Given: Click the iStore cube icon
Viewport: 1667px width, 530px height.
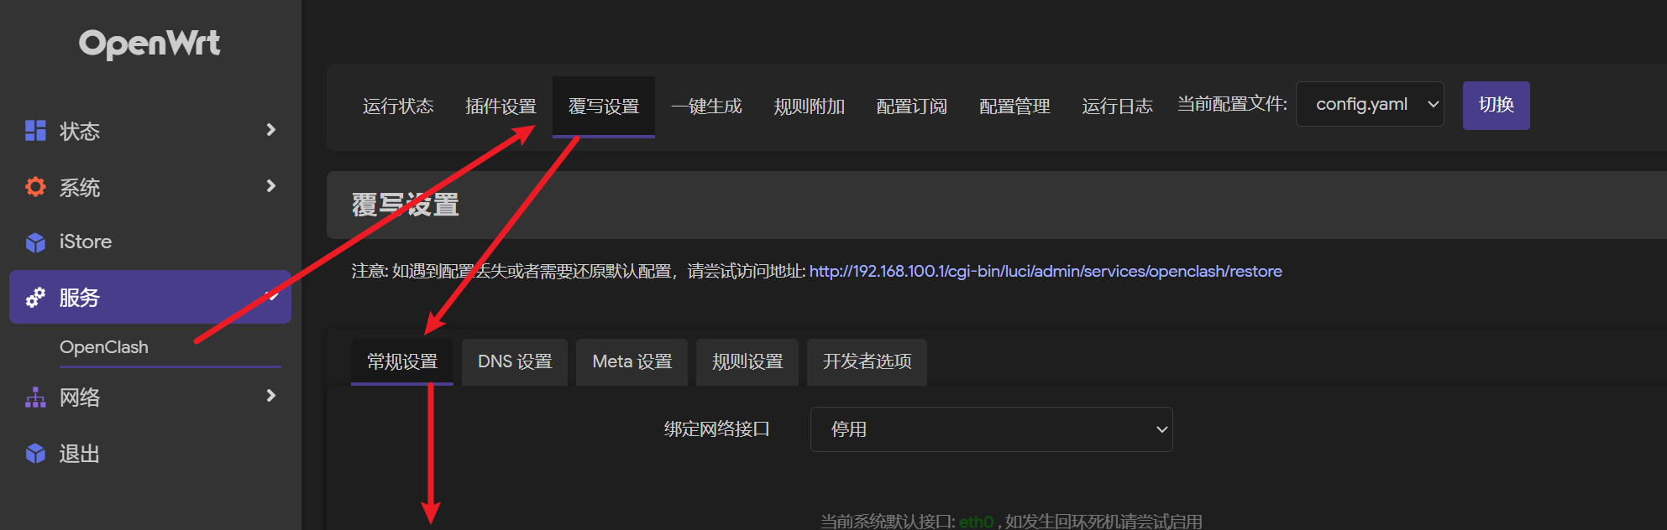Looking at the screenshot, I should pos(35,242).
